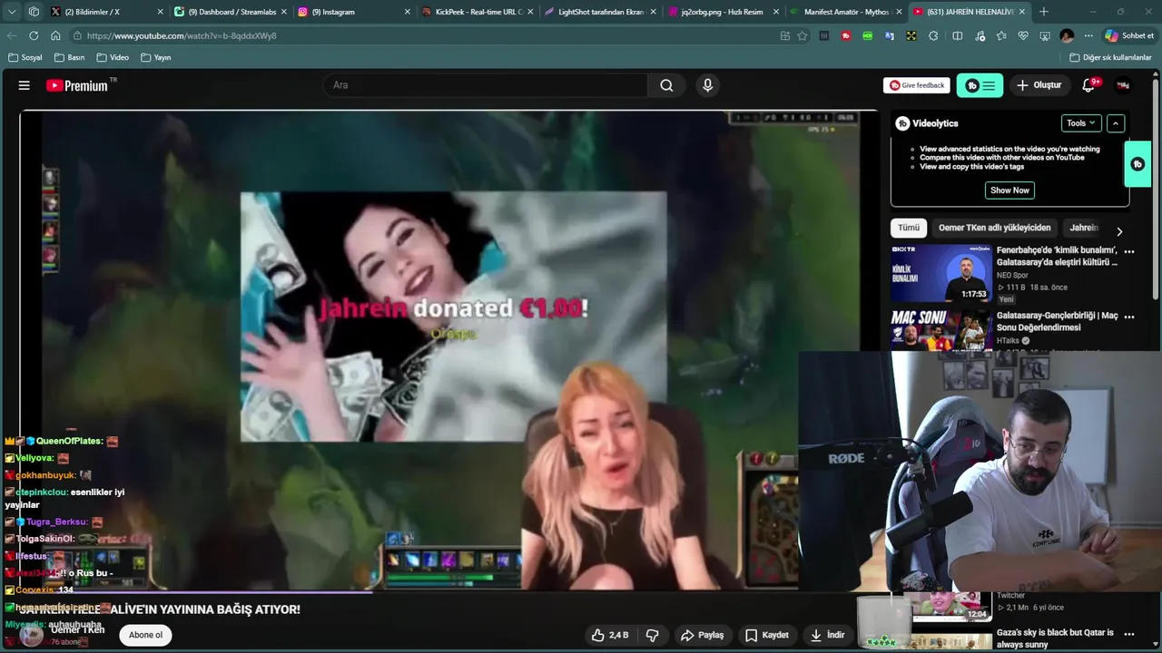The height and width of the screenshot is (653, 1162).
Task: Open browser performance heart icon
Action: pos(1023,35)
